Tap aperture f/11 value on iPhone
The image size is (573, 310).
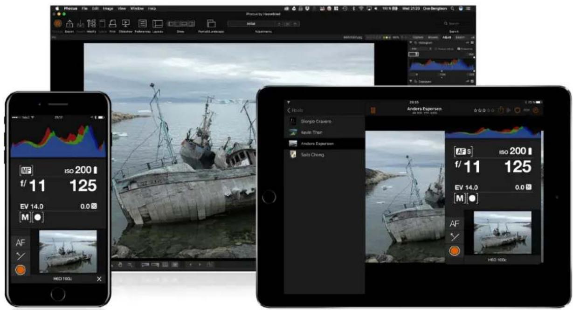point(32,186)
